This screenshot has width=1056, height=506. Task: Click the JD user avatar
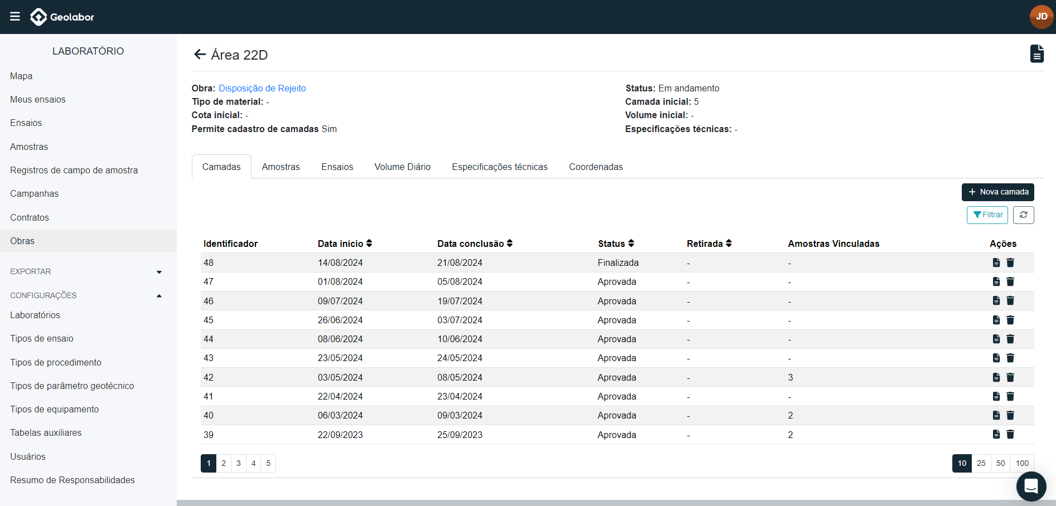point(1041,17)
